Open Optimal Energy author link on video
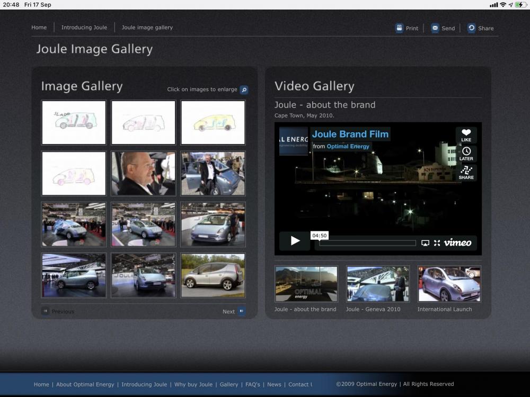The height and width of the screenshot is (397, 530). pyautogui.click(x=348, y=147)
